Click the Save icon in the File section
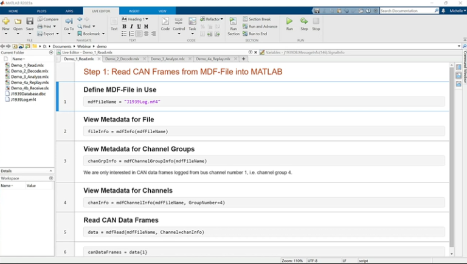The width and height of the screenshot is (467, 264). [30, 23]
